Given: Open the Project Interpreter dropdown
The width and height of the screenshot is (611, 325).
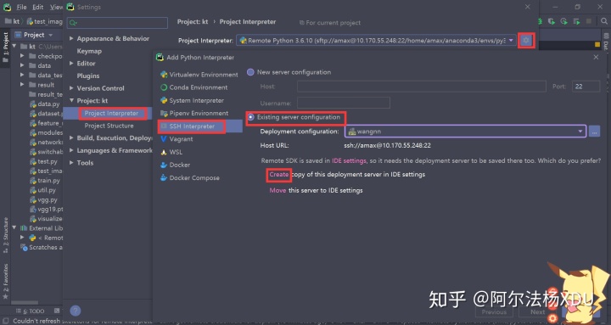Looking at the screenshot, I should click(x=376, y=40).
